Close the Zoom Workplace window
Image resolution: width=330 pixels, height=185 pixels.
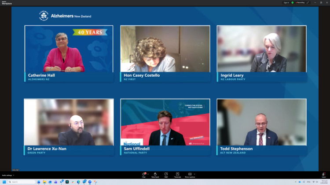coord(327,3)
